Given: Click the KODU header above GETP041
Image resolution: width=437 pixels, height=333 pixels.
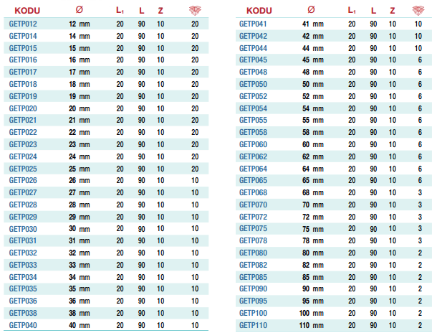Looking at the screenshot, I should click(x=259, y=10).
